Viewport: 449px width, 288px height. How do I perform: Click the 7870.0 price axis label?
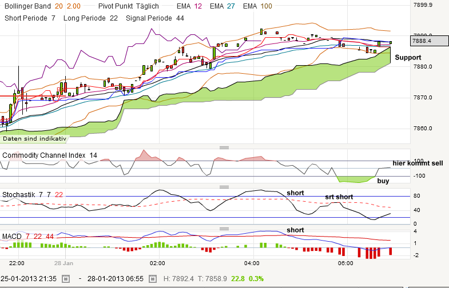point(423,98)
